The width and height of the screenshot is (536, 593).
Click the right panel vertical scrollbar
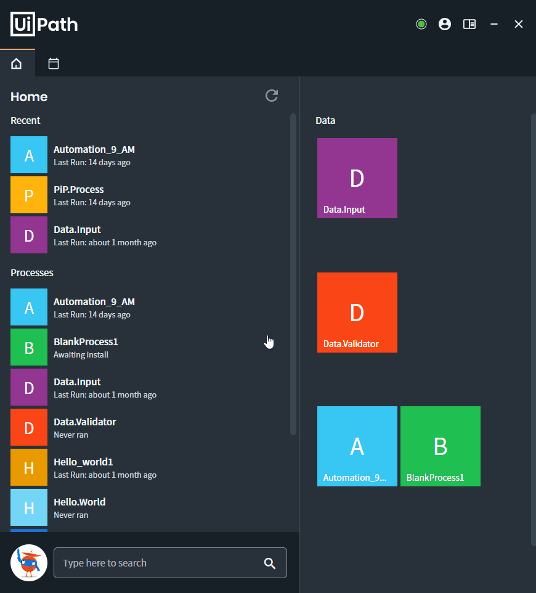click(x=534, y=329)
